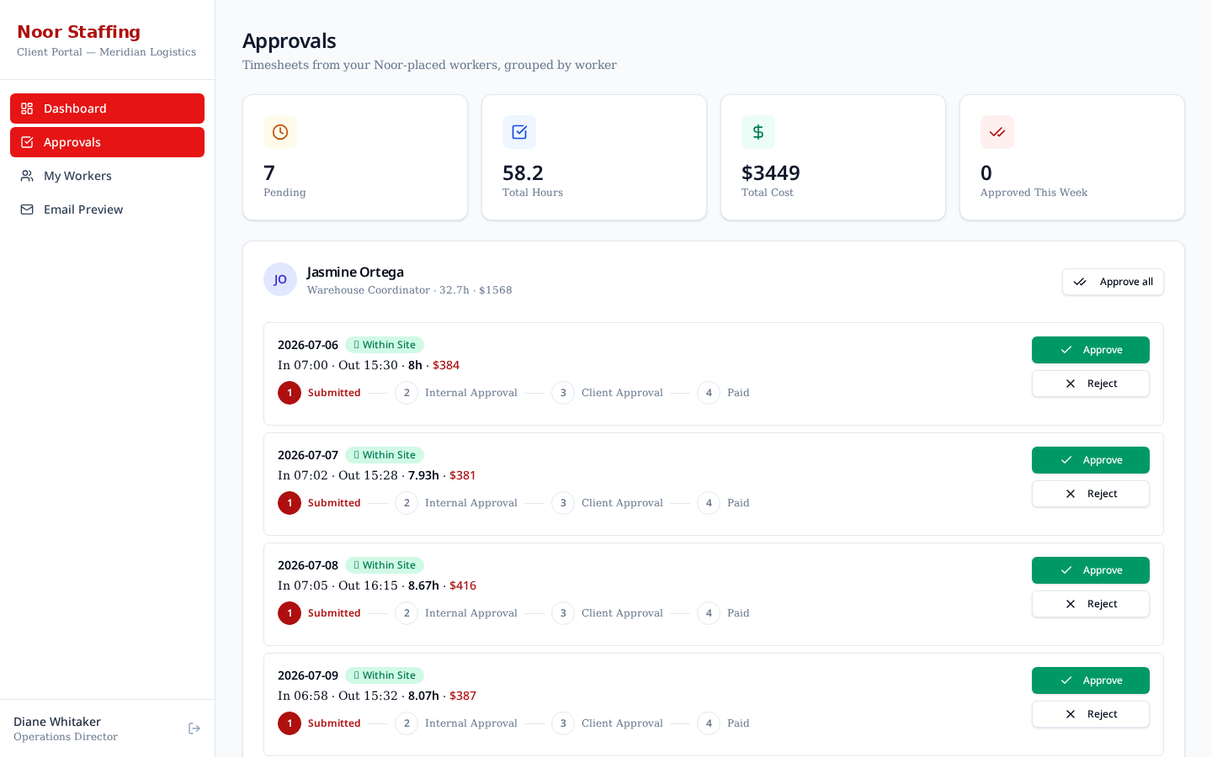Click the Pending clock icon
Viewport: 1212px width, 757px height.
[280, 132]
